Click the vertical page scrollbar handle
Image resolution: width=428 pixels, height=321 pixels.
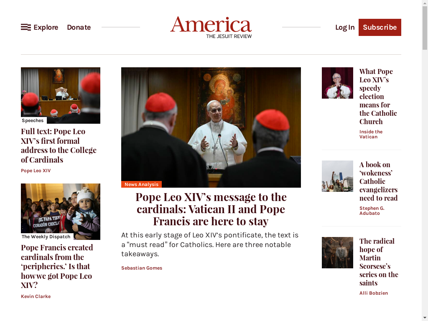[425, 27]
